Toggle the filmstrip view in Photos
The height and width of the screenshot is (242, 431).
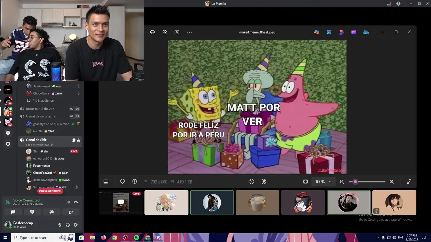106,182
